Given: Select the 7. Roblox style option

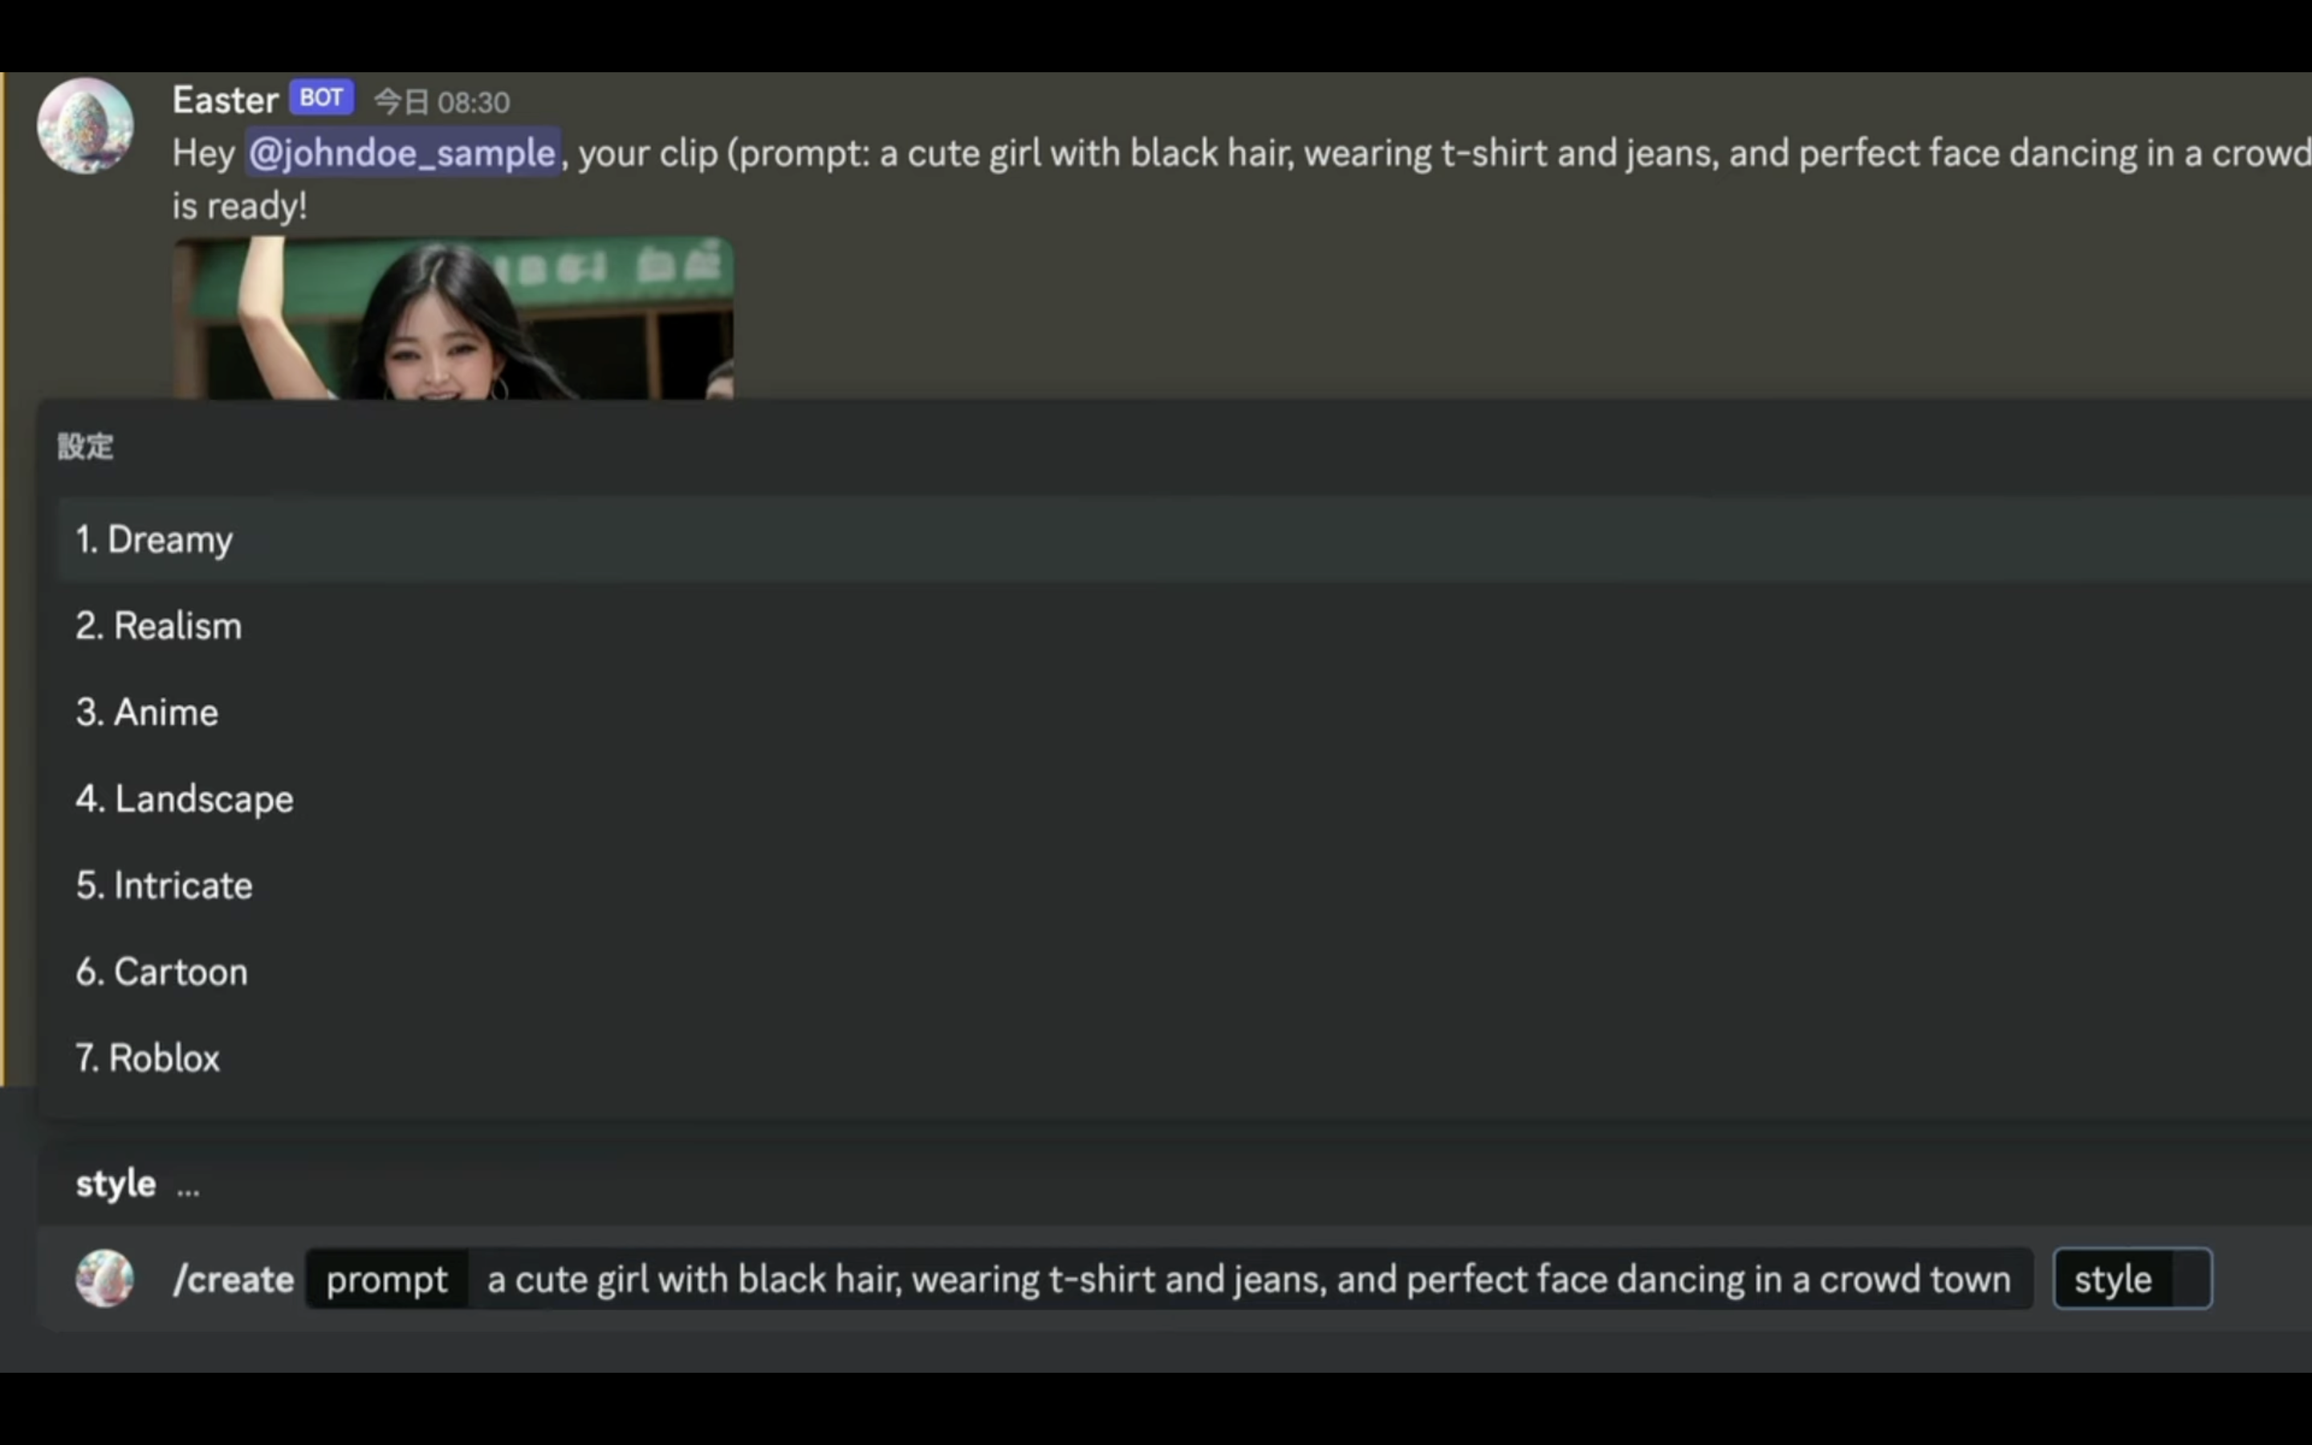Looking at the screenshot, I should [1185, 1058].
